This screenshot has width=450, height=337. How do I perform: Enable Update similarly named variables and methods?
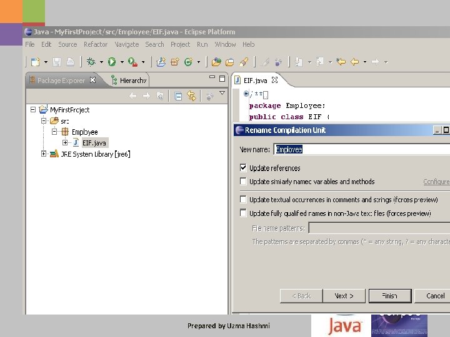click(x=243, y=182)
